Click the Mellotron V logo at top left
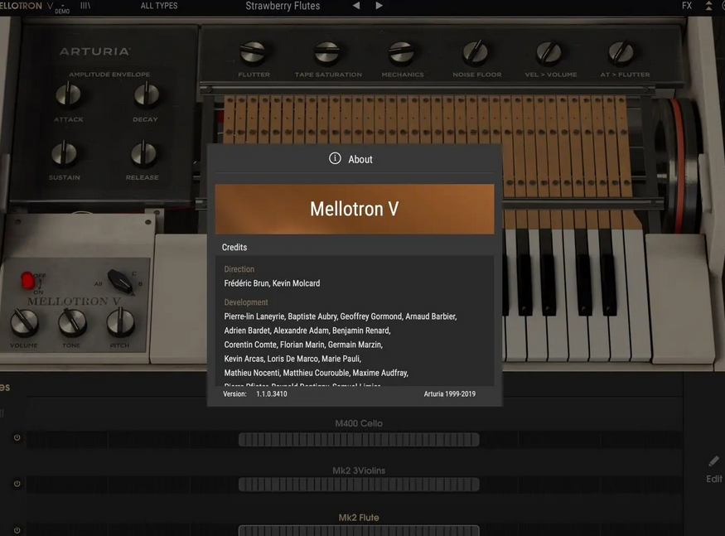This screenshot has height=536, width=725. pyautogui.click(x=27, y=6)
